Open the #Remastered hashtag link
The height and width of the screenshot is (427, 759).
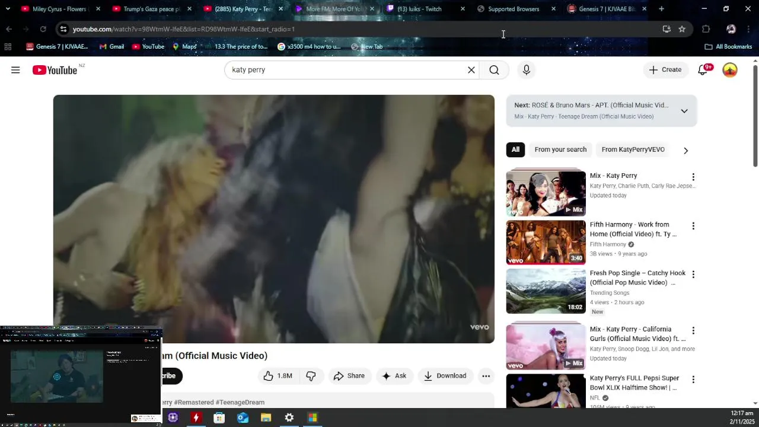click(193, 402)
